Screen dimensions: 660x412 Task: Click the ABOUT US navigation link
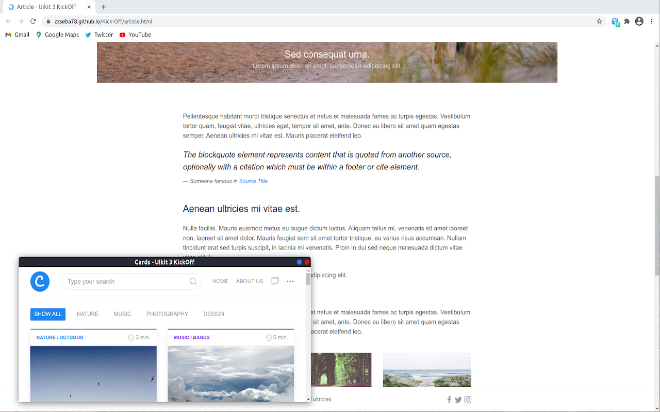pyautogui.click(x=250, y=281)
